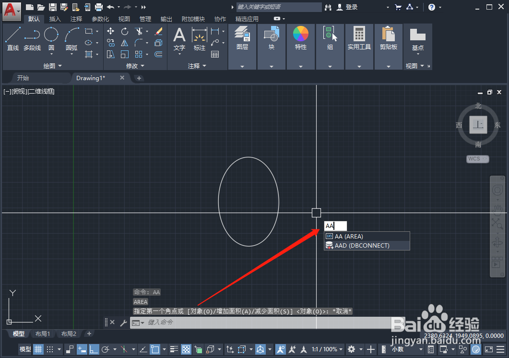Click the Explode tool icon
This screenshot has width=509, height=358.
point(158,43)
